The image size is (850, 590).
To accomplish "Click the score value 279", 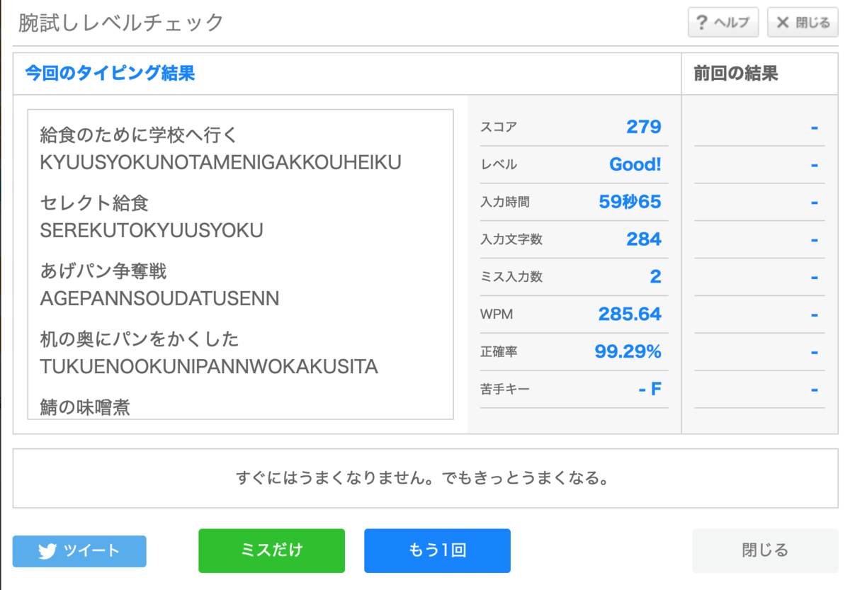I will pos(643,127).
